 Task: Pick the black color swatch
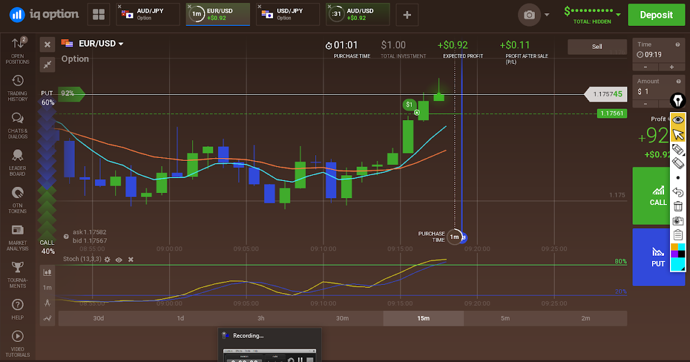click(x=682, y=254)
